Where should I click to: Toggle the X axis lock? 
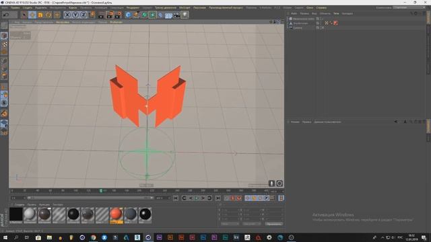pos(67,15)
